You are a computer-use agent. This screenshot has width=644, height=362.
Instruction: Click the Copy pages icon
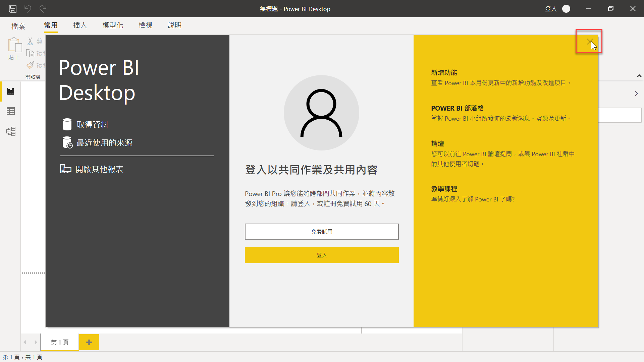click(30, 53)
